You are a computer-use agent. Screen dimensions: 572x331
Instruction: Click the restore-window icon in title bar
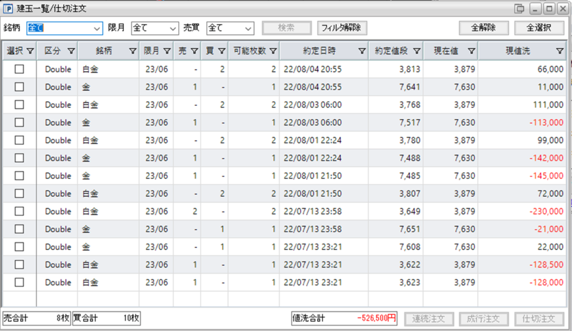[519, 8]
